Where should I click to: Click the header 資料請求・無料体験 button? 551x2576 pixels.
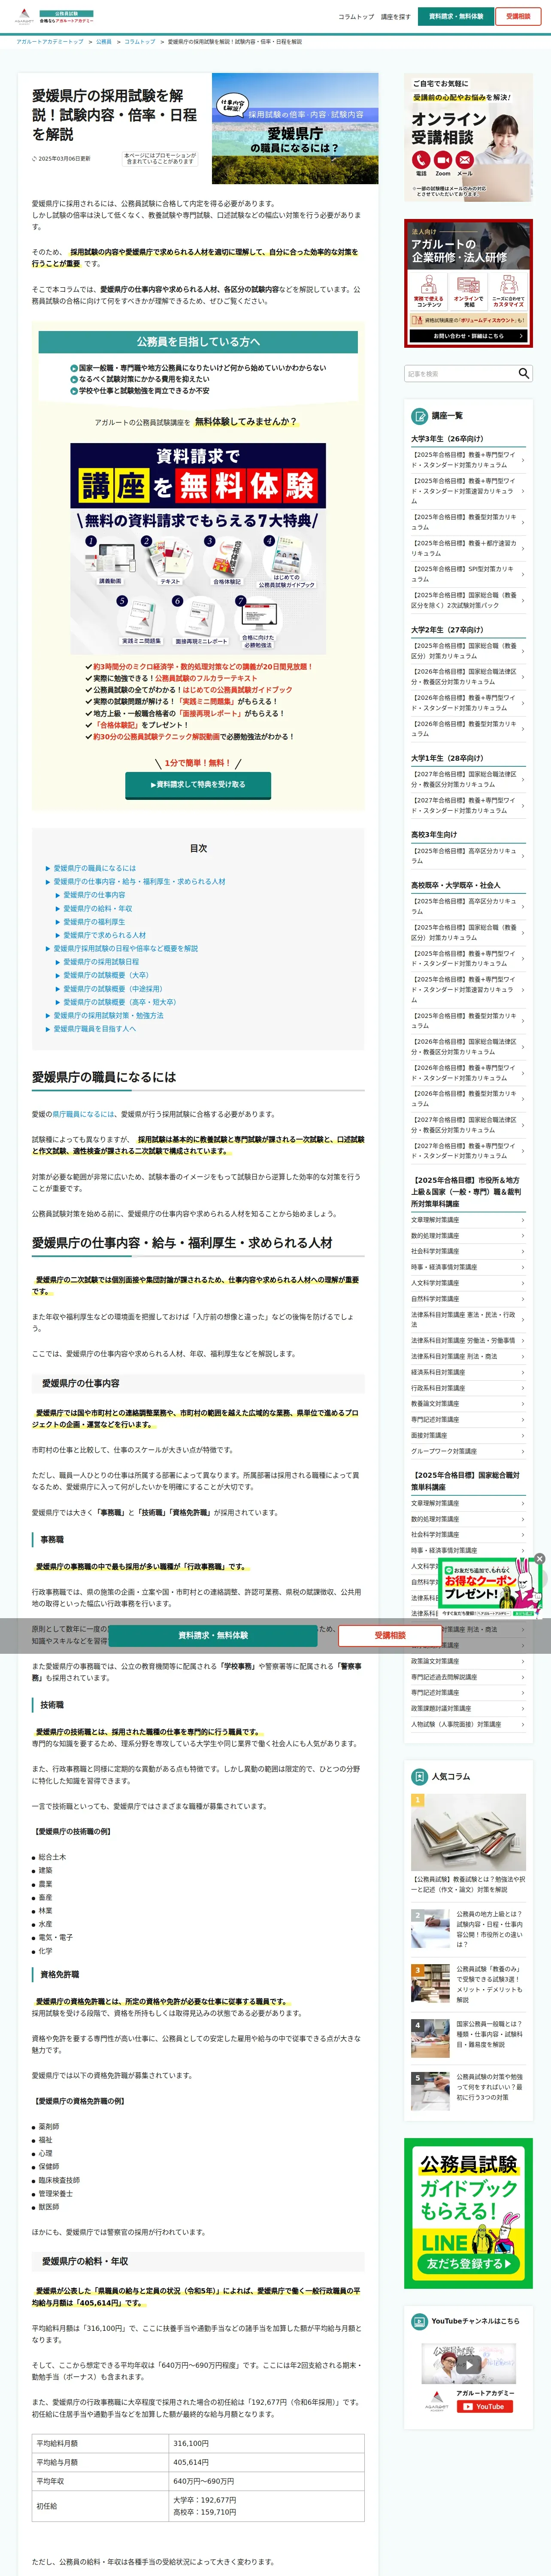pos(456,17)
